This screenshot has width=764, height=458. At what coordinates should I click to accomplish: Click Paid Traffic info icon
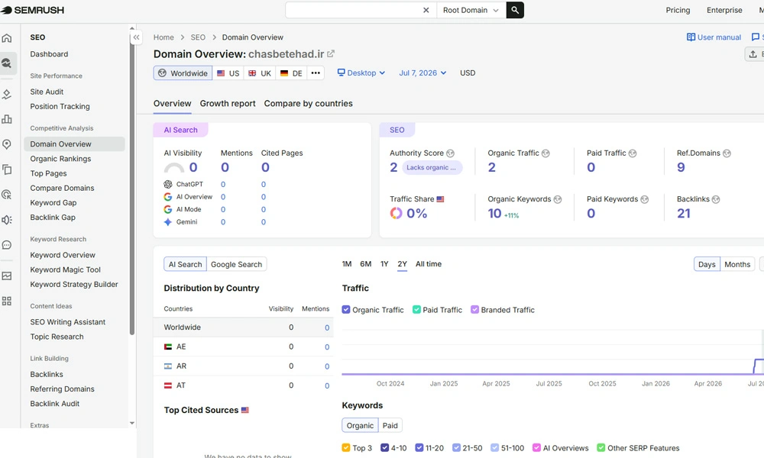tap(633, 153)
